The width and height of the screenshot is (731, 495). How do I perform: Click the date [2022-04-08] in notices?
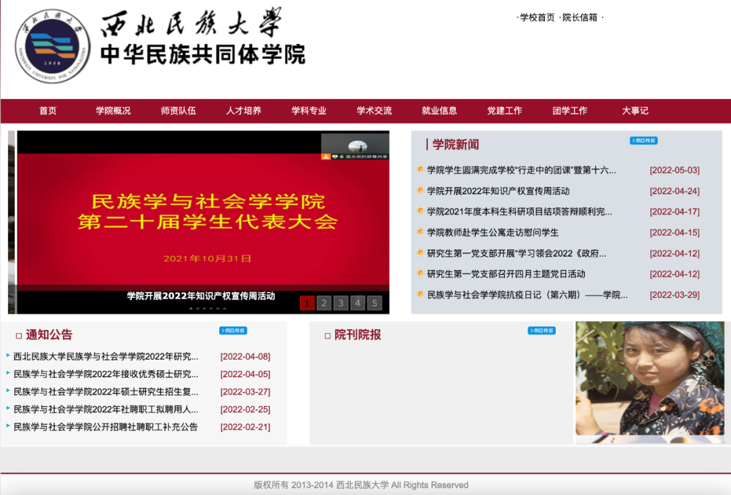click(245, 356)
